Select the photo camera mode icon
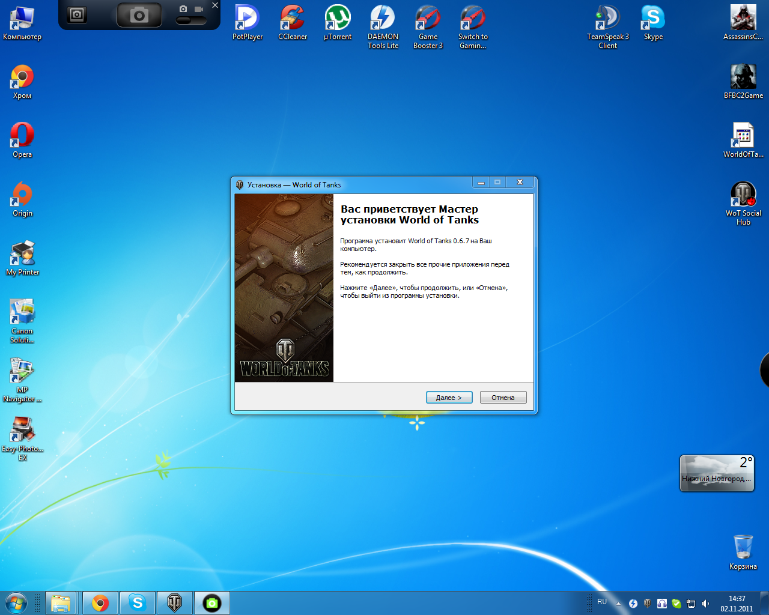This screenshot has height=615, width=769. click(183, 9)
